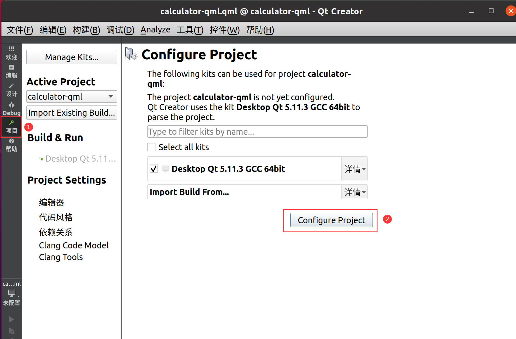Maximize the Qt Creator window
The height and width of the screenshot is (339, 516).
[491, 11]
